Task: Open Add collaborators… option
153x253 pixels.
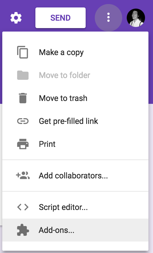Action: click(x=75, y=176)
